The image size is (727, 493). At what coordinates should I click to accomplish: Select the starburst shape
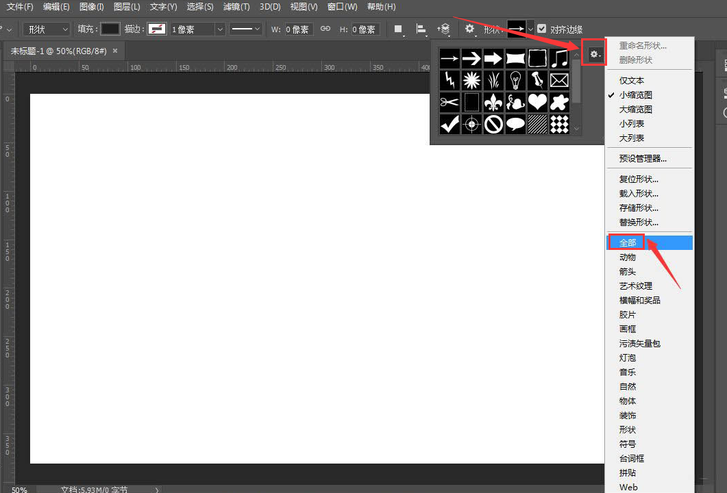coord(471,81)
